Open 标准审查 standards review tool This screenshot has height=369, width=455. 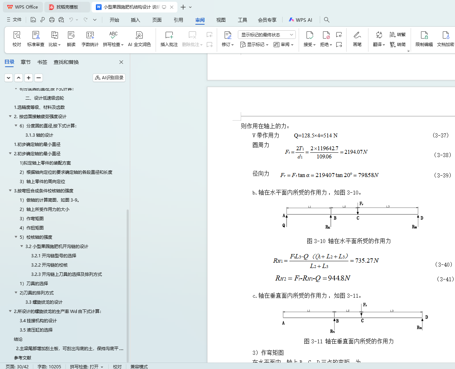click(36, 35)
